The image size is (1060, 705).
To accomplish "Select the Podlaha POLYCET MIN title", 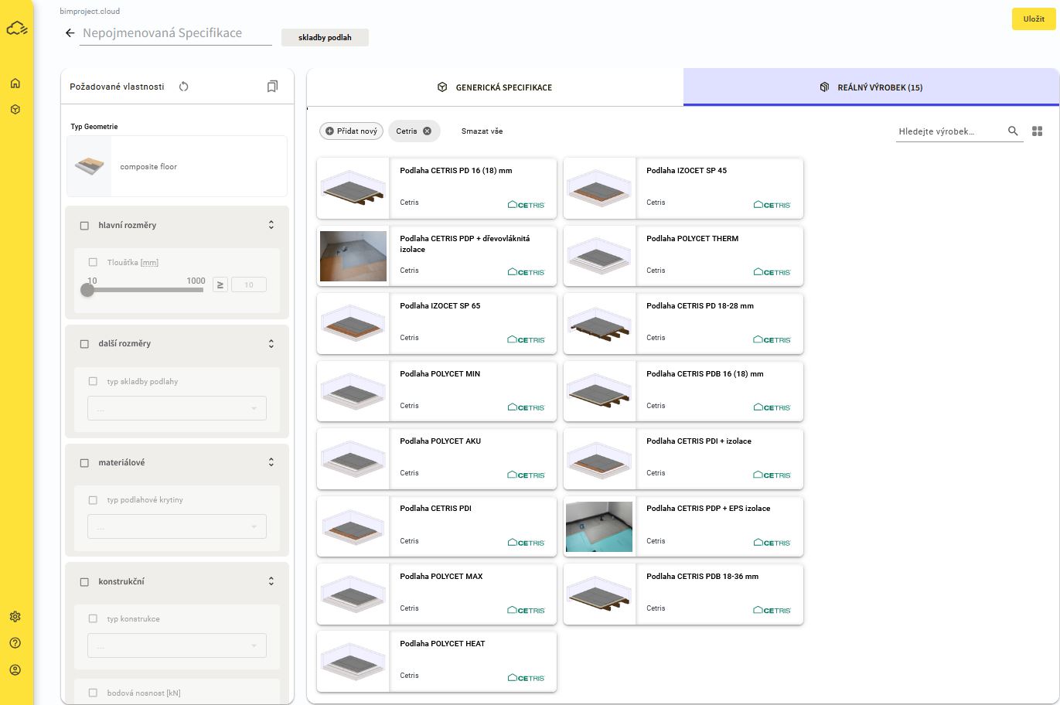I will click(440, 374).
